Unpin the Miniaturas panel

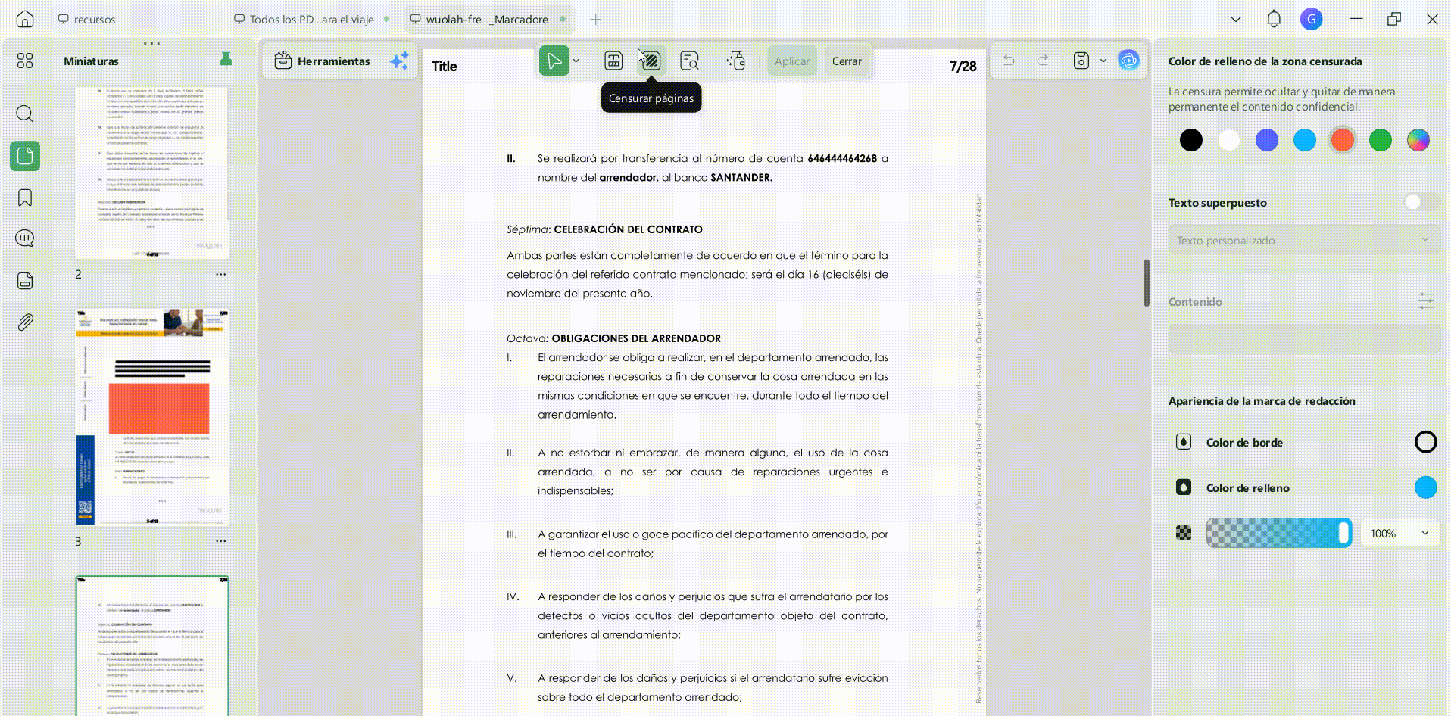click(x=226, y=61)
